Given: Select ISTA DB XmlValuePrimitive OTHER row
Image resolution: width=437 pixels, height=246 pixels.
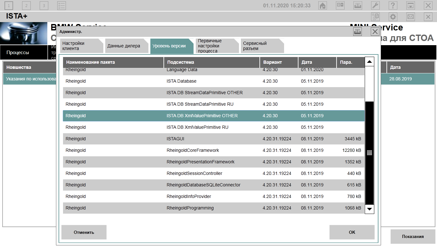Looking at the screenshot, I should click(x=214, y=116).
